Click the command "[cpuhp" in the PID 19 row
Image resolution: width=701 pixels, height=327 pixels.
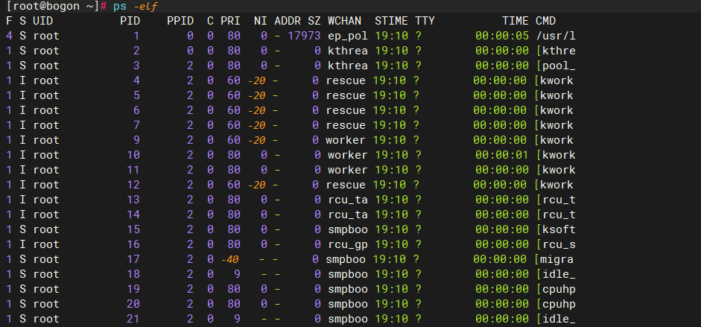555,289
